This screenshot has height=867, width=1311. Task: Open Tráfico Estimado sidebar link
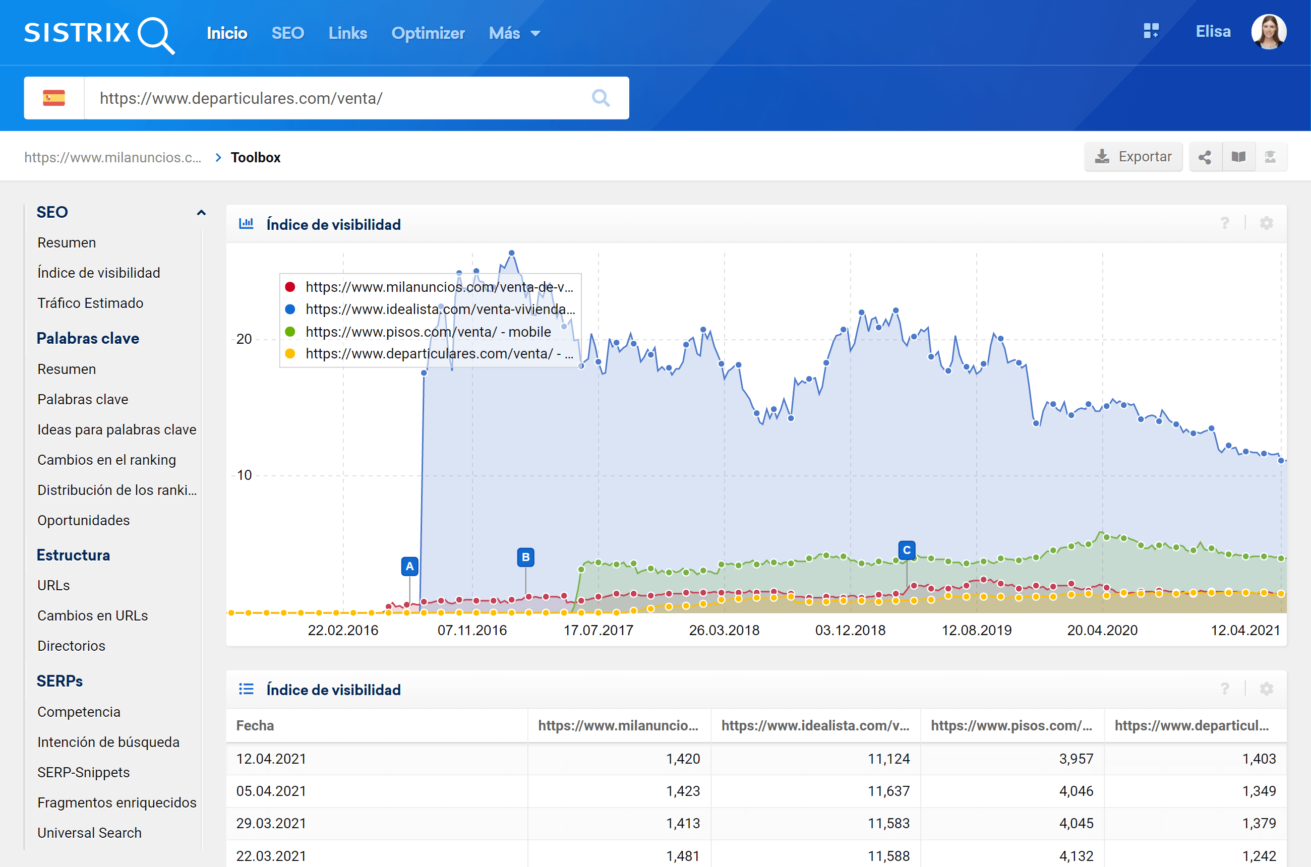pyautogui.click(x=90, y=303)
